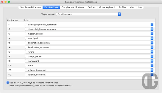The width and height of the screenshot is (162, 93).
Task: Select the Virtual keyboard tab
Action: pyautogui.click(x=107, y=7)
